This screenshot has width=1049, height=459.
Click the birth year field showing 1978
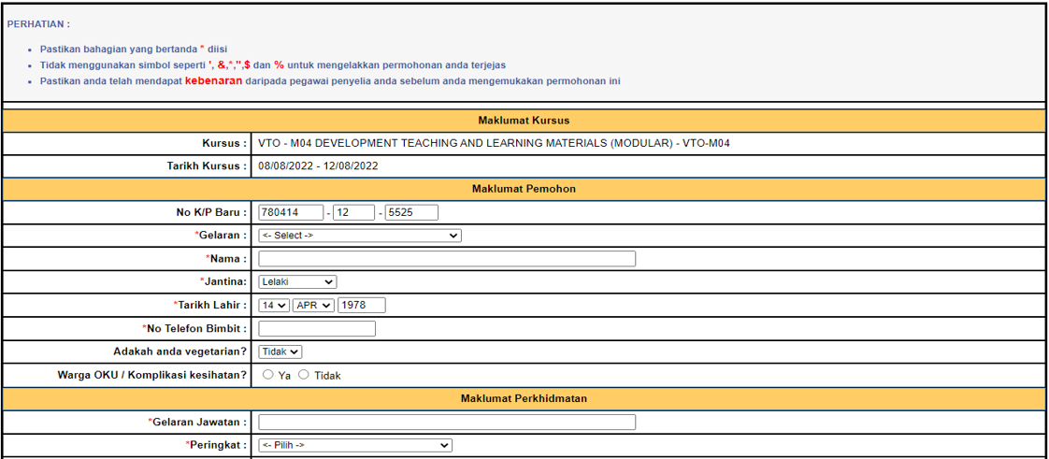tap(361, 305)
